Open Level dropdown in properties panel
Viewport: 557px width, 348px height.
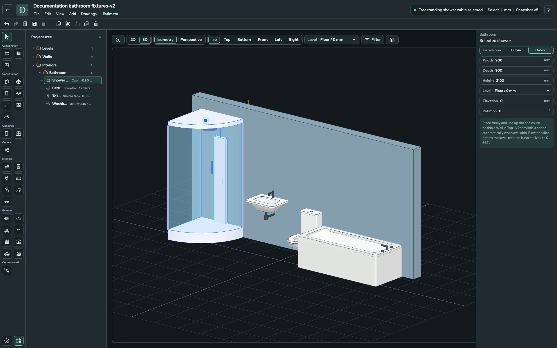click(516, 91)
